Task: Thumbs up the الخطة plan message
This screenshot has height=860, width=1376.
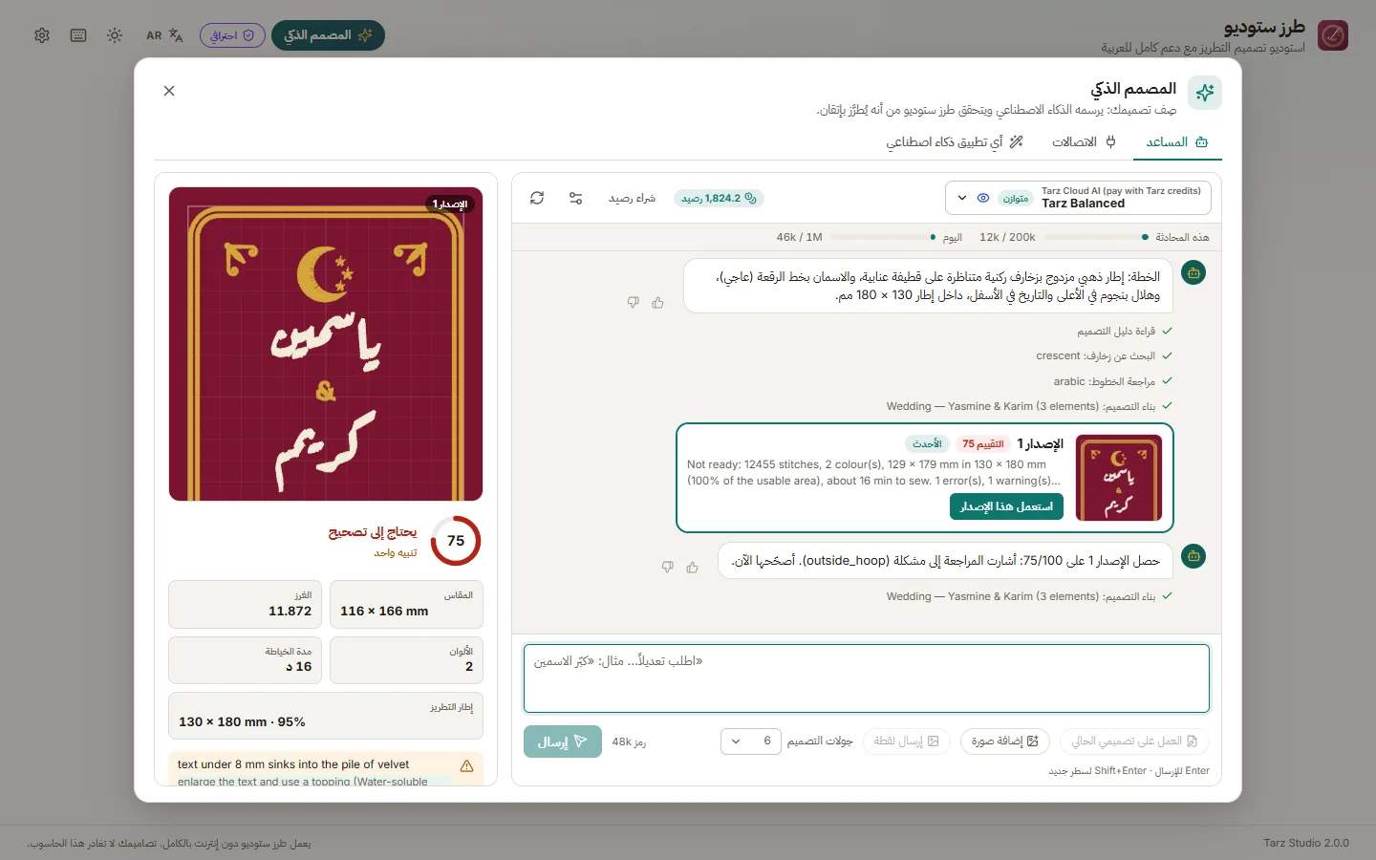Action: 657,303
